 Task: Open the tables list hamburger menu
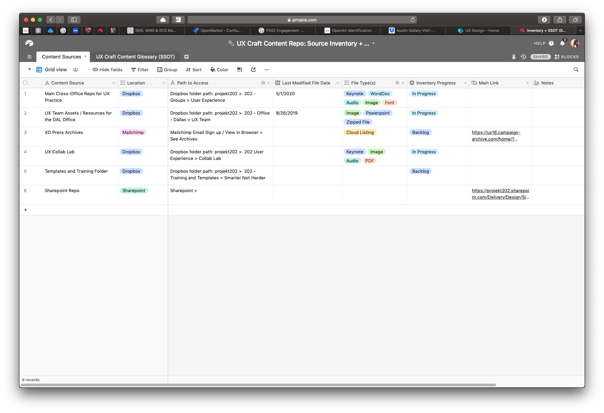pos(29,57)
